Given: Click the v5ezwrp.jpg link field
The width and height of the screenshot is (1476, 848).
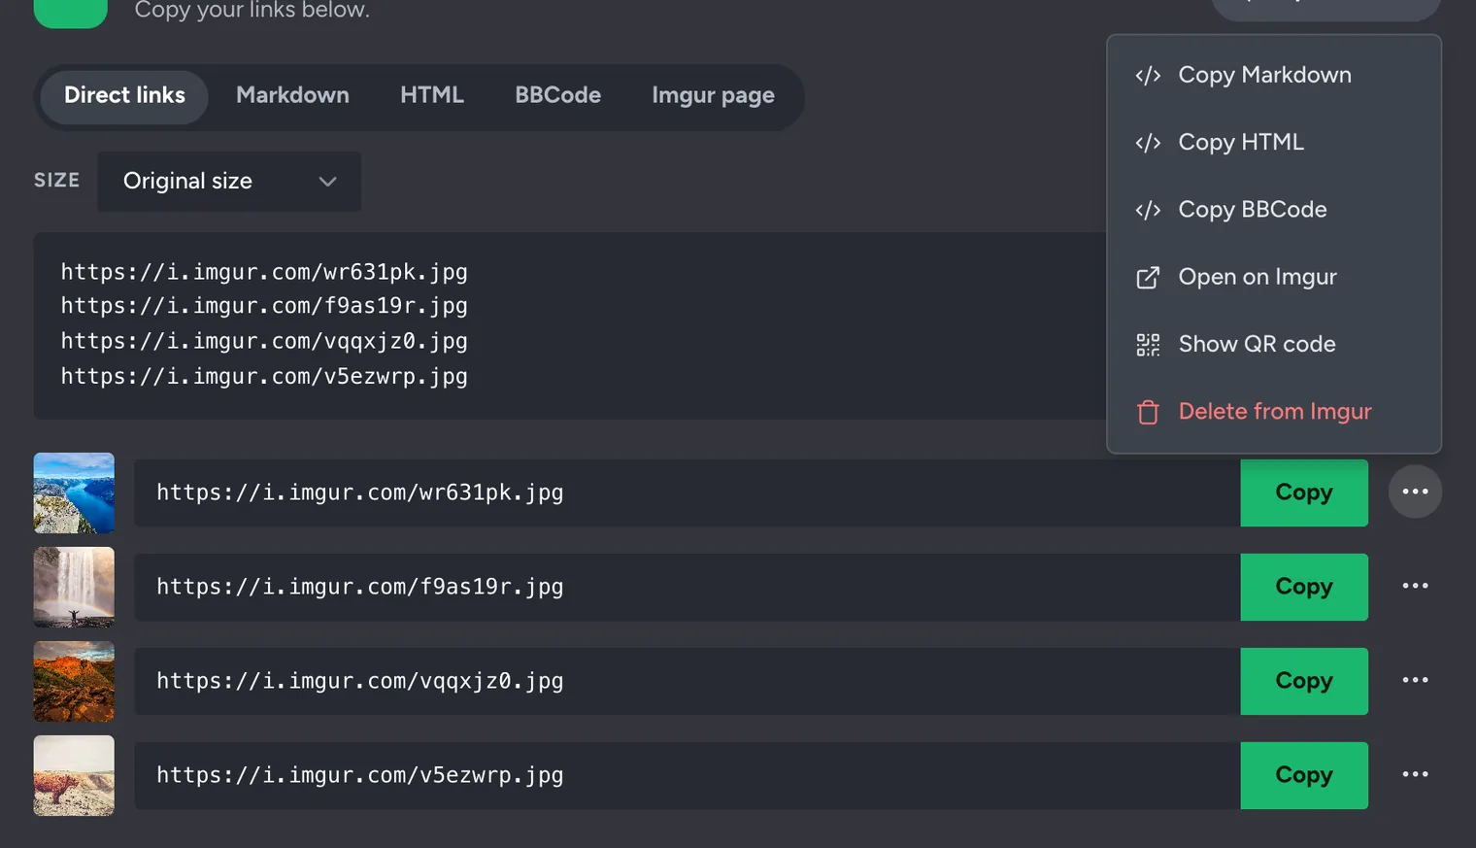Looking at the screenshot, I should click(688, 775).
